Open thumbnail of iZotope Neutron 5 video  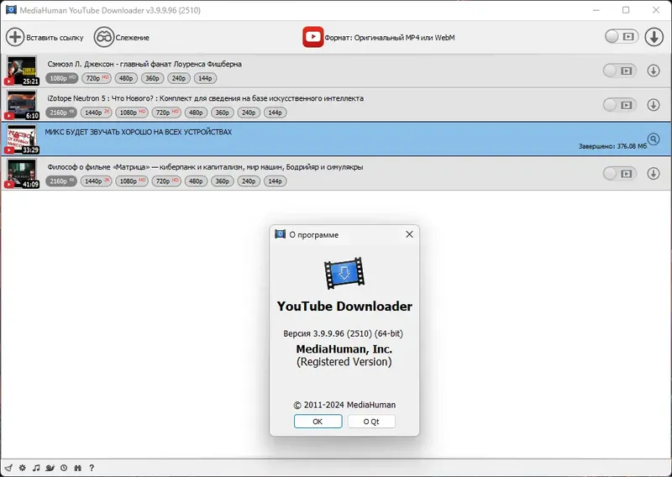(x=22, y=105)
